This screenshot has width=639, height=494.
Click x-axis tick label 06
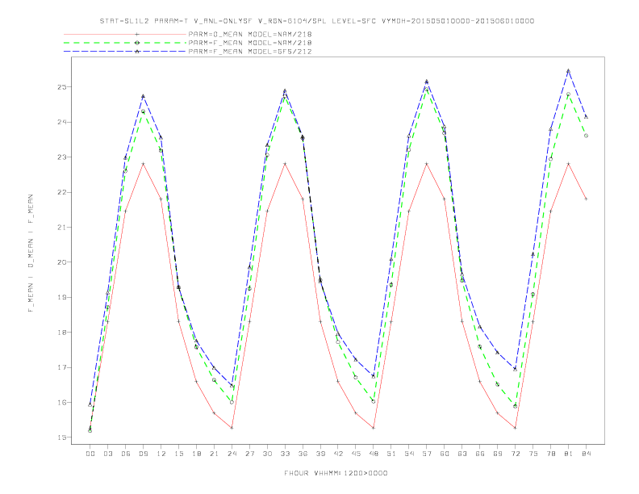click(126, 454)
